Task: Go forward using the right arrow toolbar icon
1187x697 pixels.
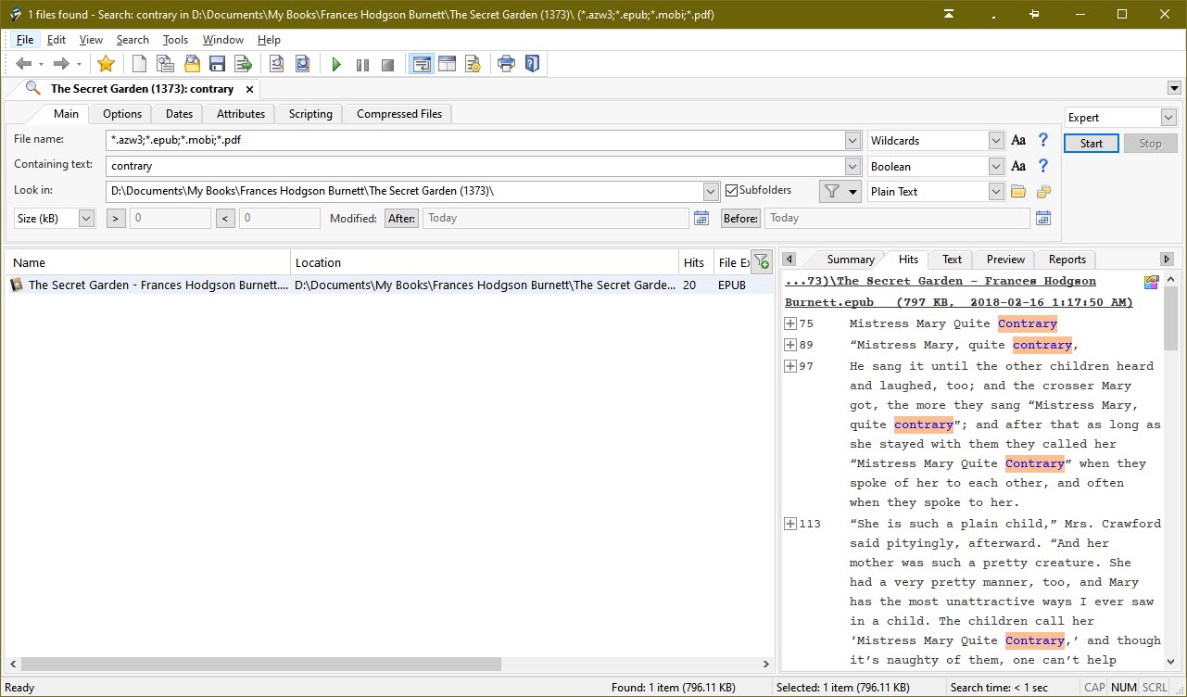Action: tap(61, 64)
